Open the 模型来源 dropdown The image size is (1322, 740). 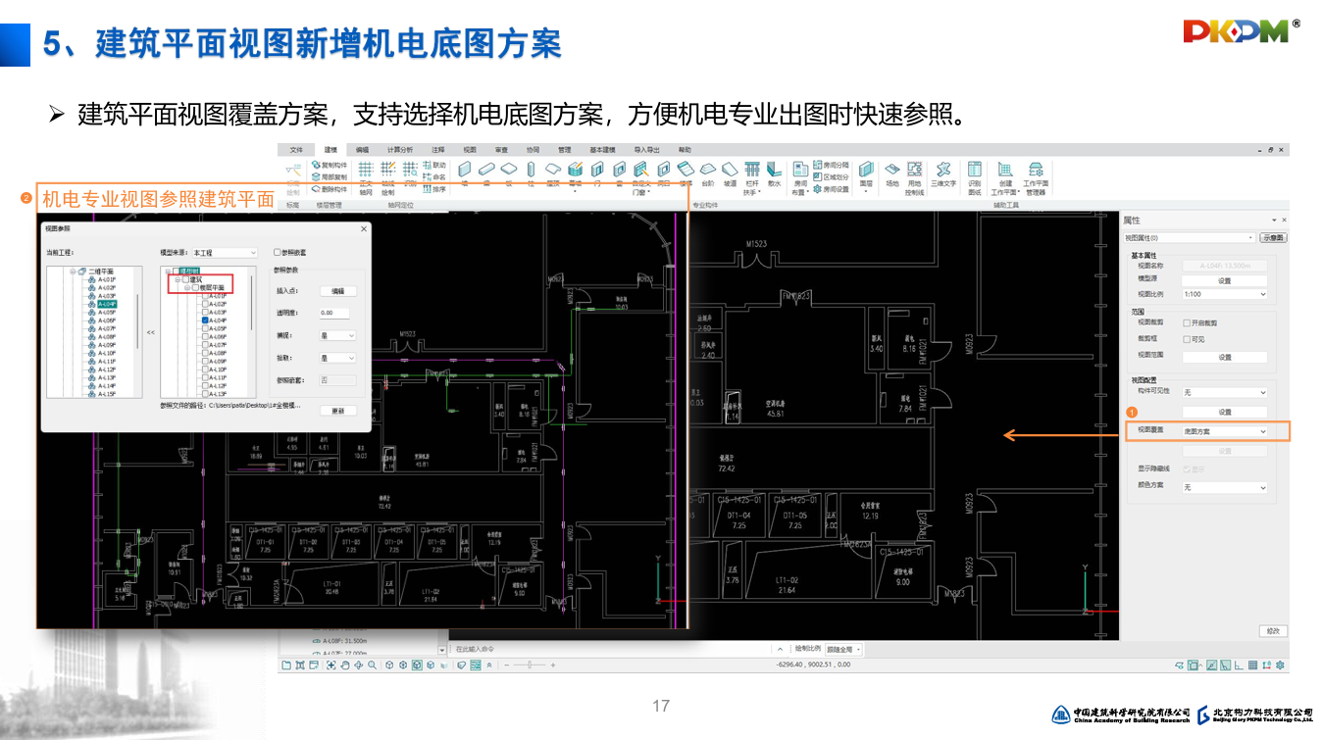tap(225, 253)
